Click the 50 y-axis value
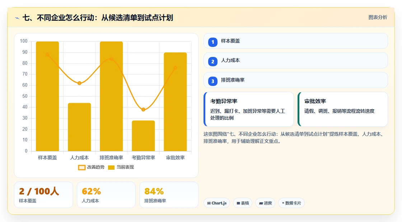 pos(25,96)
